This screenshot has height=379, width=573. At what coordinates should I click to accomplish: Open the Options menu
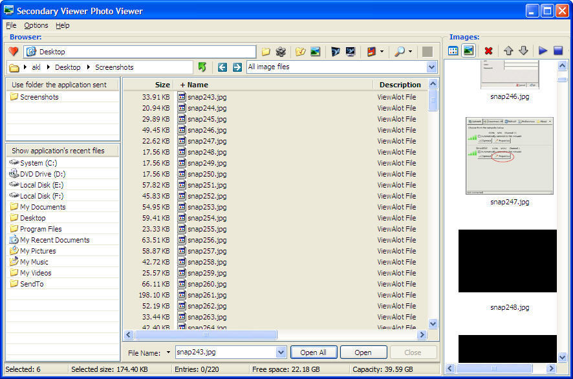pos(36,25)
